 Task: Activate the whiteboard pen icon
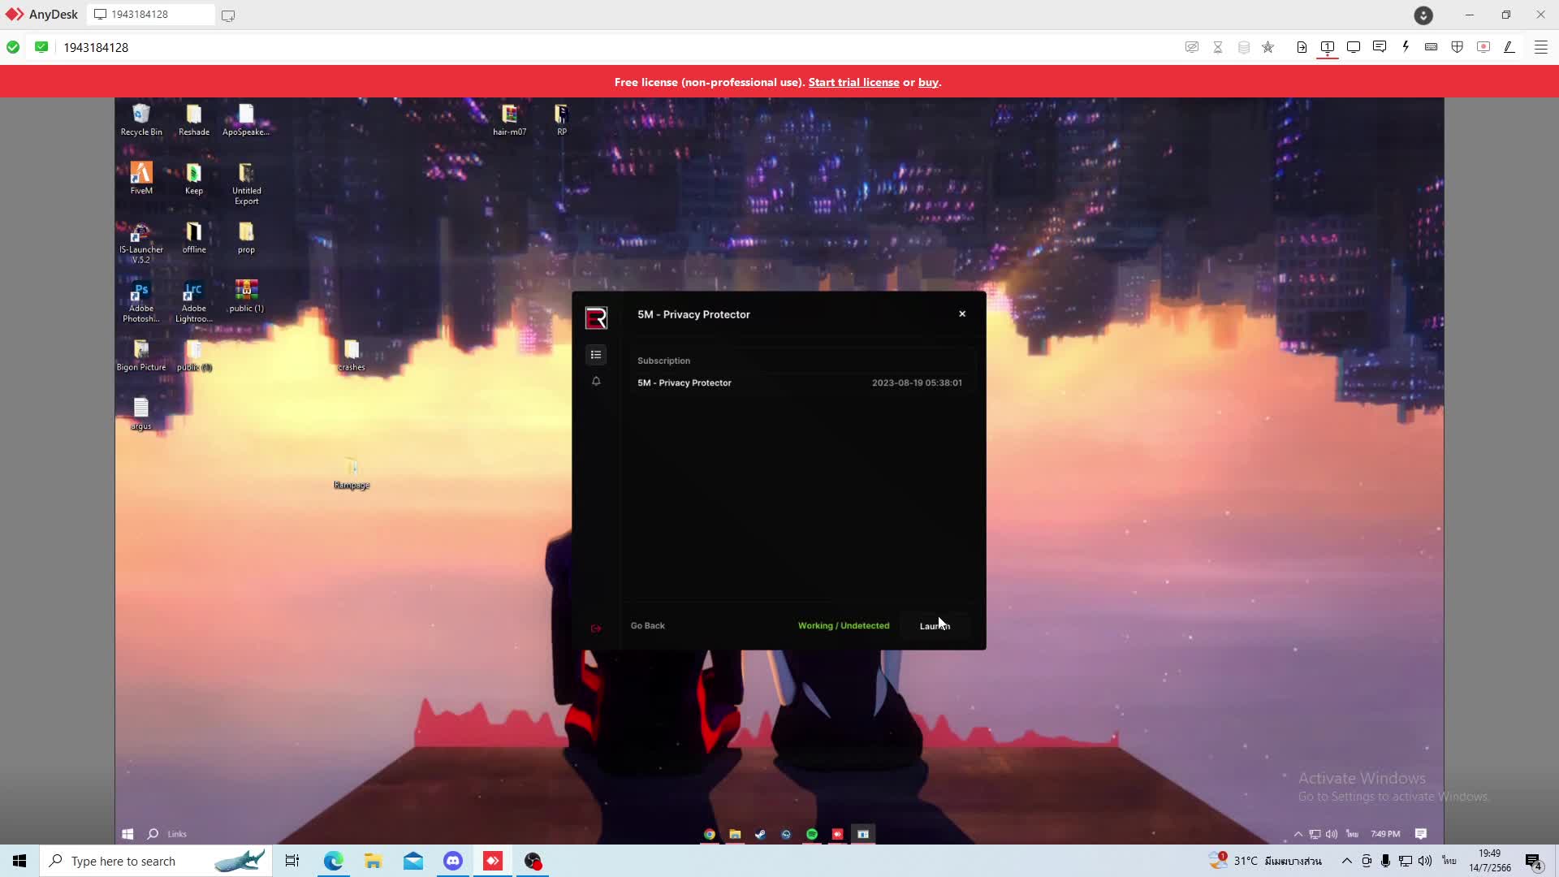[1509, 47]
